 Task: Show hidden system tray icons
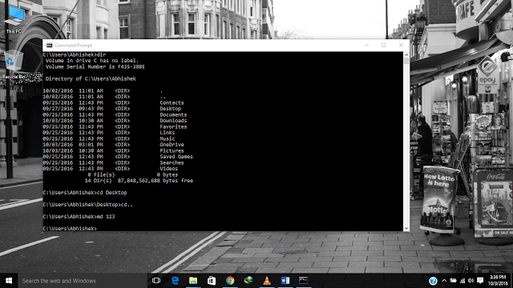(x=444, y=281)
